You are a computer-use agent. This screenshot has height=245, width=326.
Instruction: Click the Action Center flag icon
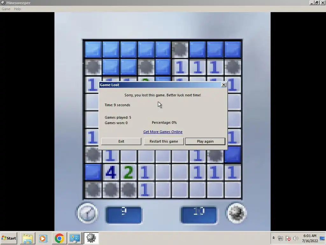tap(288, 238)
